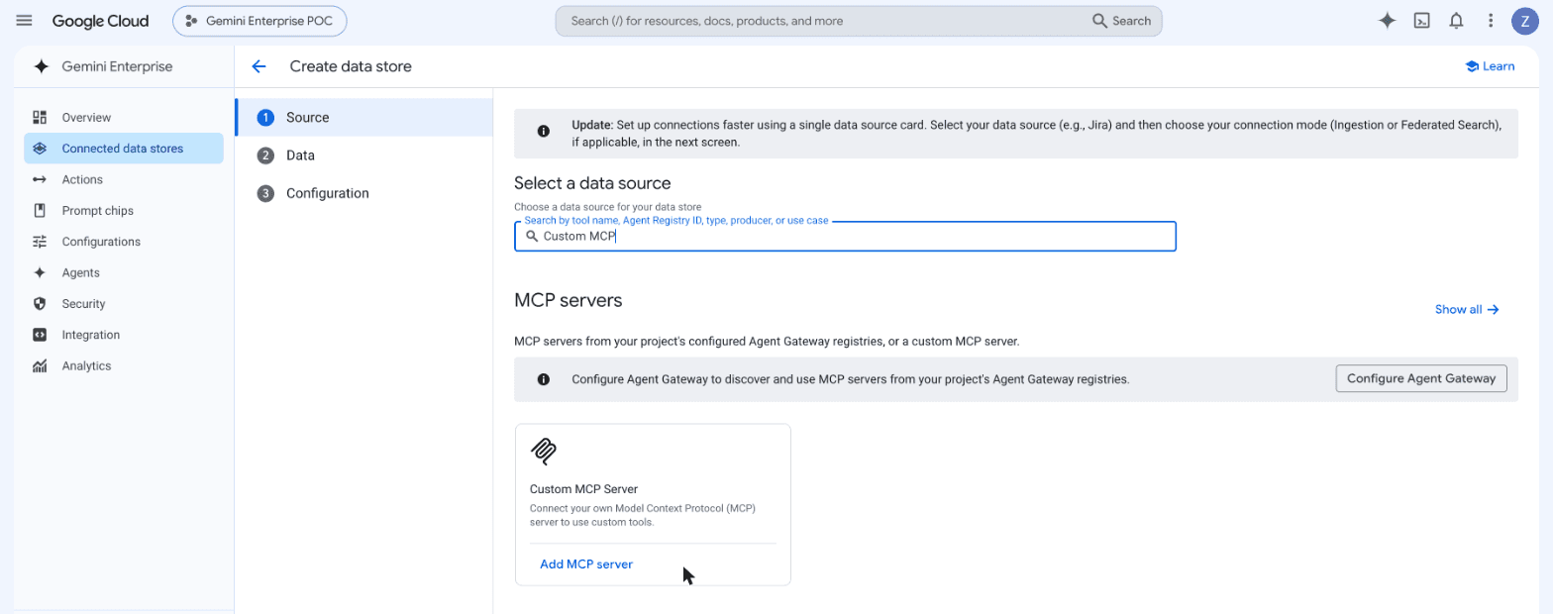Image resolution: width=1553 pixels, height=614 pixels.
Task: Activate Cloud Shell terminal icon
Action: 1421,21
